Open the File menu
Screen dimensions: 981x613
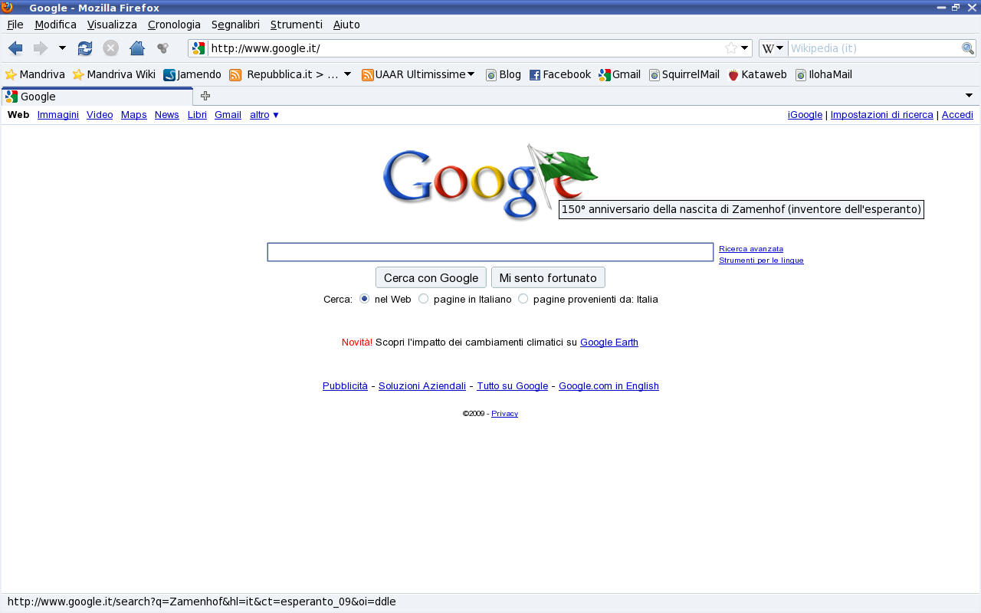tap(15, 25)
